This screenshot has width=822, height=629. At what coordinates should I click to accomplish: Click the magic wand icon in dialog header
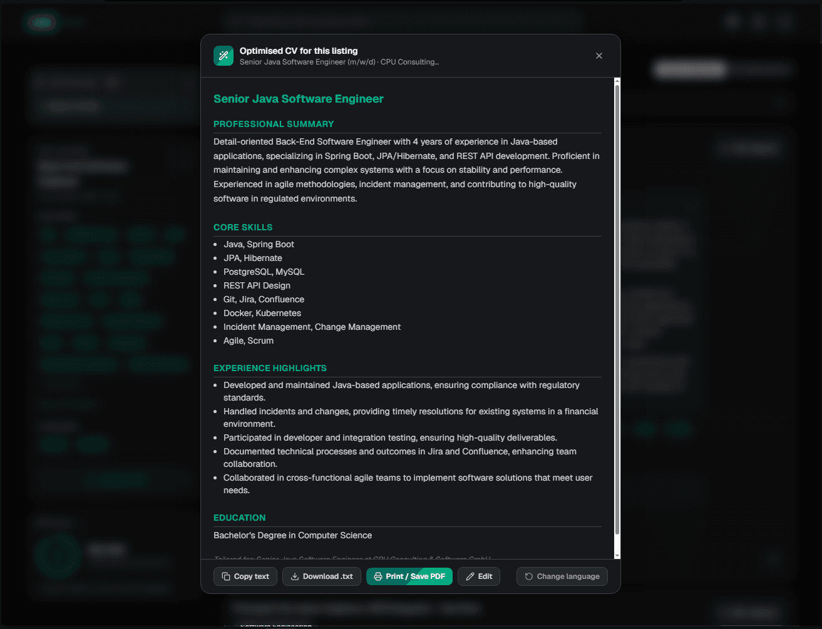[223, 56]
